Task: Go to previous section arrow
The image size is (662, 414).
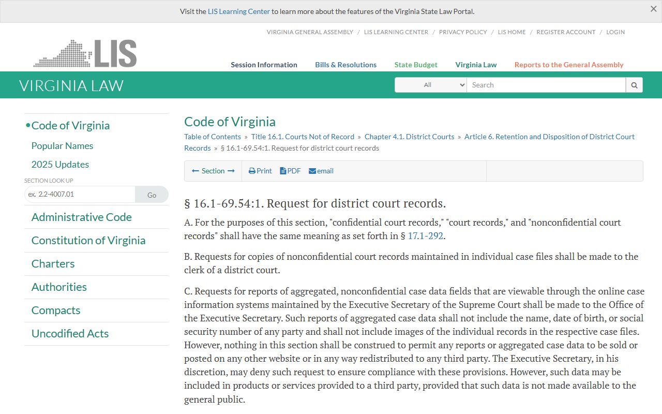Action: [195, 171]
